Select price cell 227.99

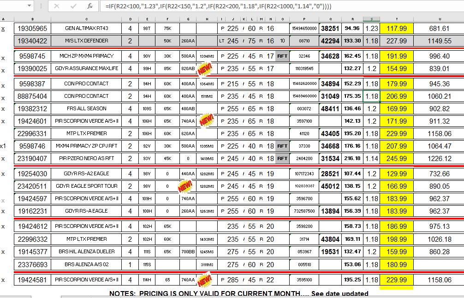(397, 41)
